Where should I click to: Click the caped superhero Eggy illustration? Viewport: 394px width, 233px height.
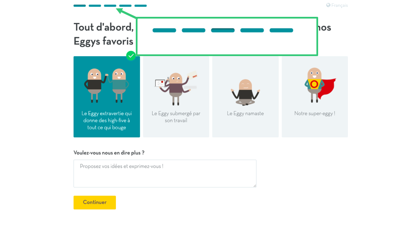click(319, 85)
